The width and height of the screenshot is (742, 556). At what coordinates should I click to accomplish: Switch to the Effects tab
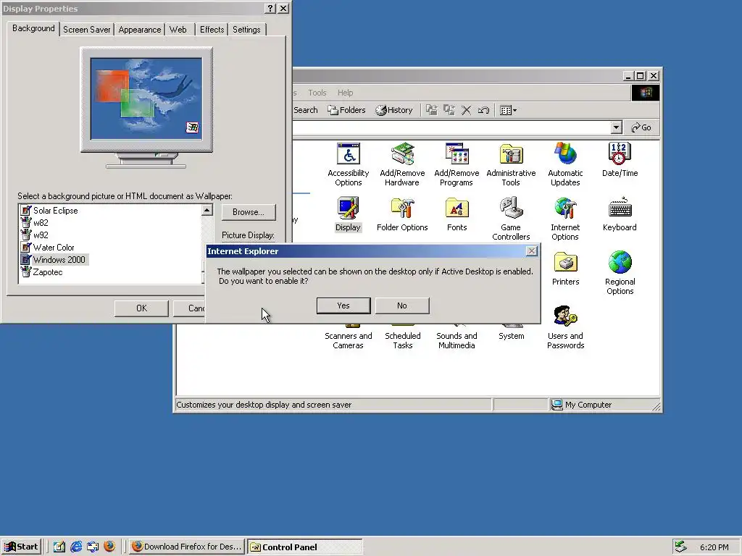coord(212,29)
